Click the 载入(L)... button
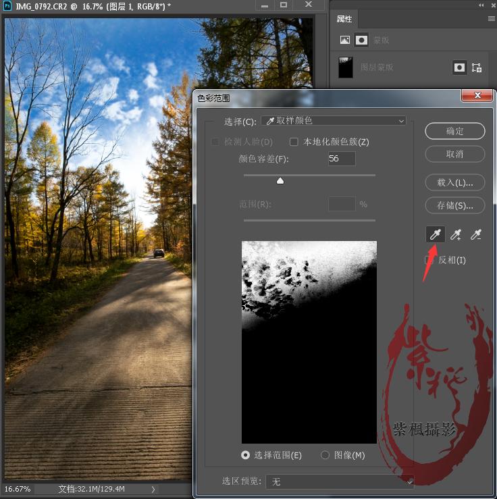Screen dimensions: 497x499 pyautogui.click(x=454, y=182)
